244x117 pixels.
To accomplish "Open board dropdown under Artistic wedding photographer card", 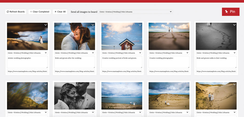I will [28, 53].
